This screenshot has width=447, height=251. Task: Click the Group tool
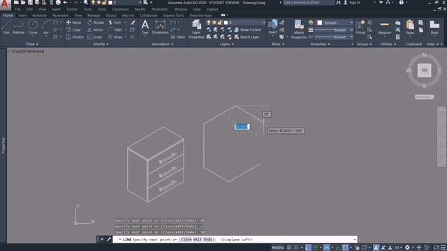pos(360,27)
